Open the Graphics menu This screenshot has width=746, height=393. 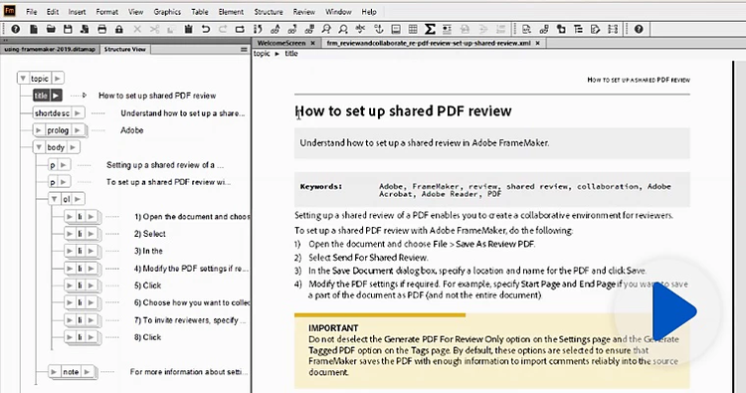pos(167,12)
